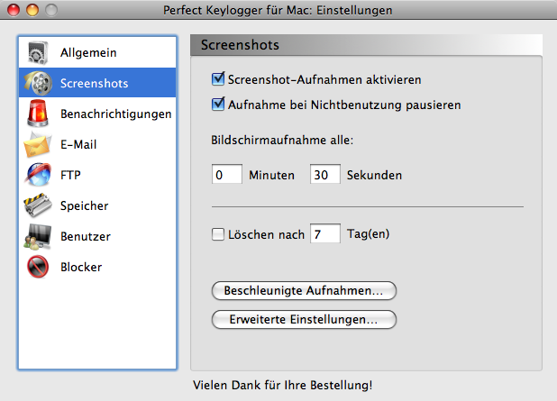The image size is (557, 401).
Task: Click the Minuten input field
Action: [227, 174]
